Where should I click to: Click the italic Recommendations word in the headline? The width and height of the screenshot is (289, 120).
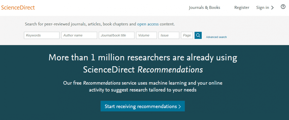[170, 70]
